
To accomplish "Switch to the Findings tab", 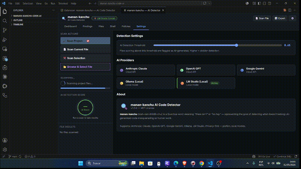I will pyautogui.click(x=88, y=26).
